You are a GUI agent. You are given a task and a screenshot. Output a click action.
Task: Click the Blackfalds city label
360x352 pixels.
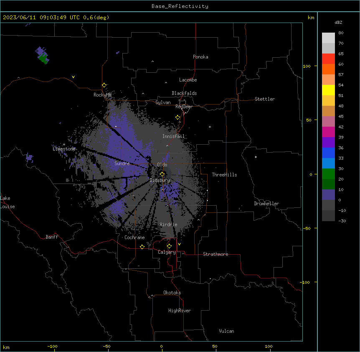tap(184, 93)
